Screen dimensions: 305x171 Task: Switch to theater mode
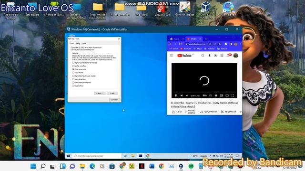pos(227,95)
